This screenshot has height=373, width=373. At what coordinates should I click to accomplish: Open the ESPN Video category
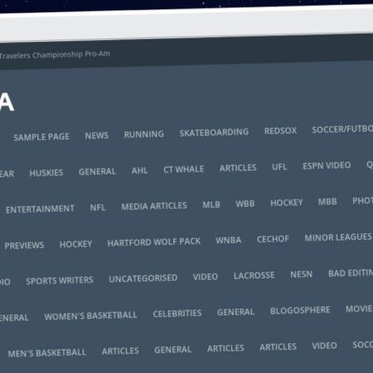(326, 166)
